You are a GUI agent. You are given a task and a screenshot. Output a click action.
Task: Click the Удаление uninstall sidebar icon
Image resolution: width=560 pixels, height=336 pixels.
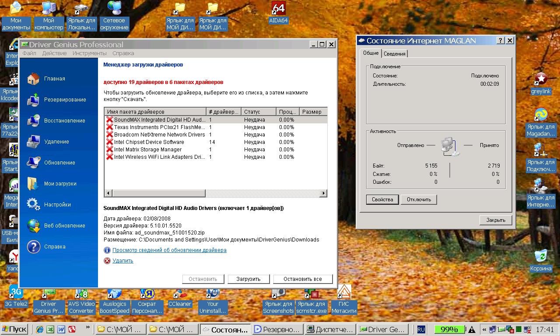(x=34, y=142)
